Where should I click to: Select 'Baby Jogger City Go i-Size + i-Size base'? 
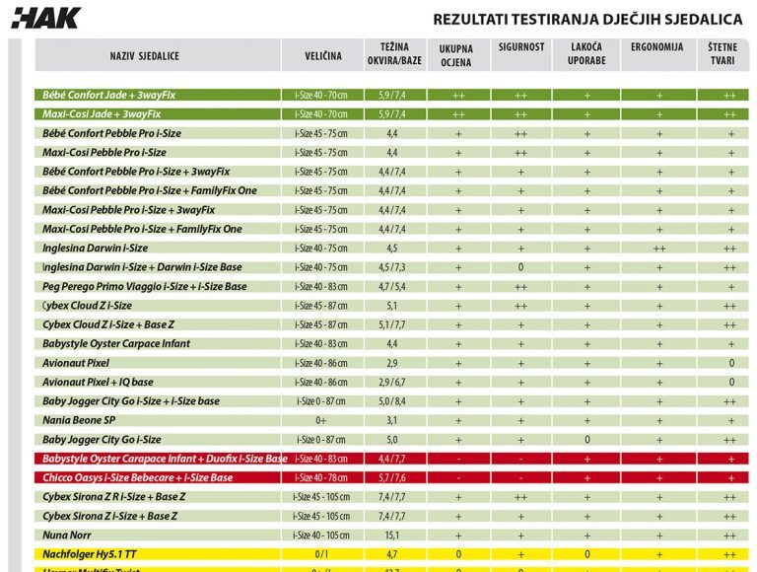pos(391,401)
